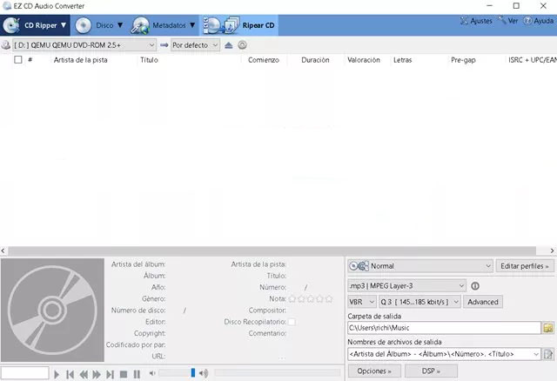Click the Comienzo column header

264,60
